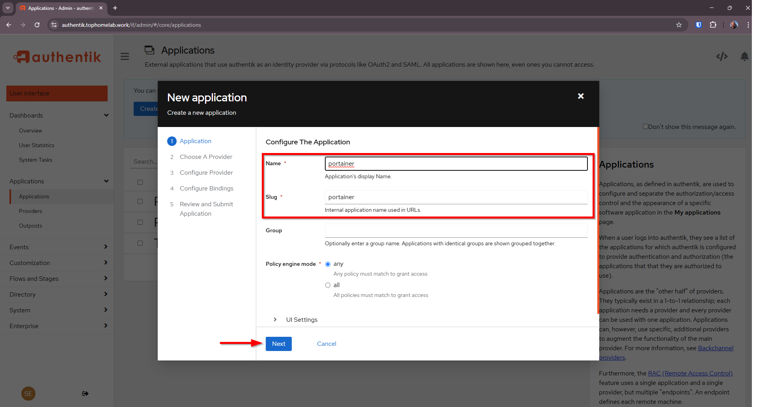The height and width of the screenshot is (407, 757).
Task: Open the API drawer code icon
Action: [x=722, y=56]
